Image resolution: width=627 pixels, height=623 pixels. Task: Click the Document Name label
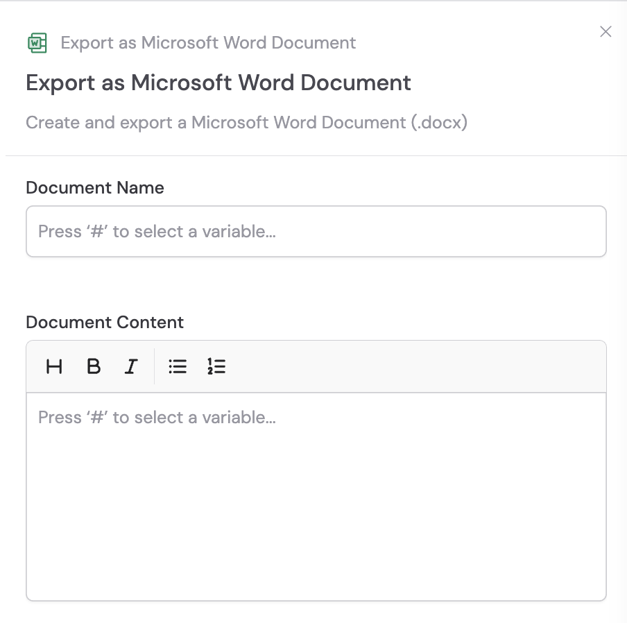[x=94, y=187]
